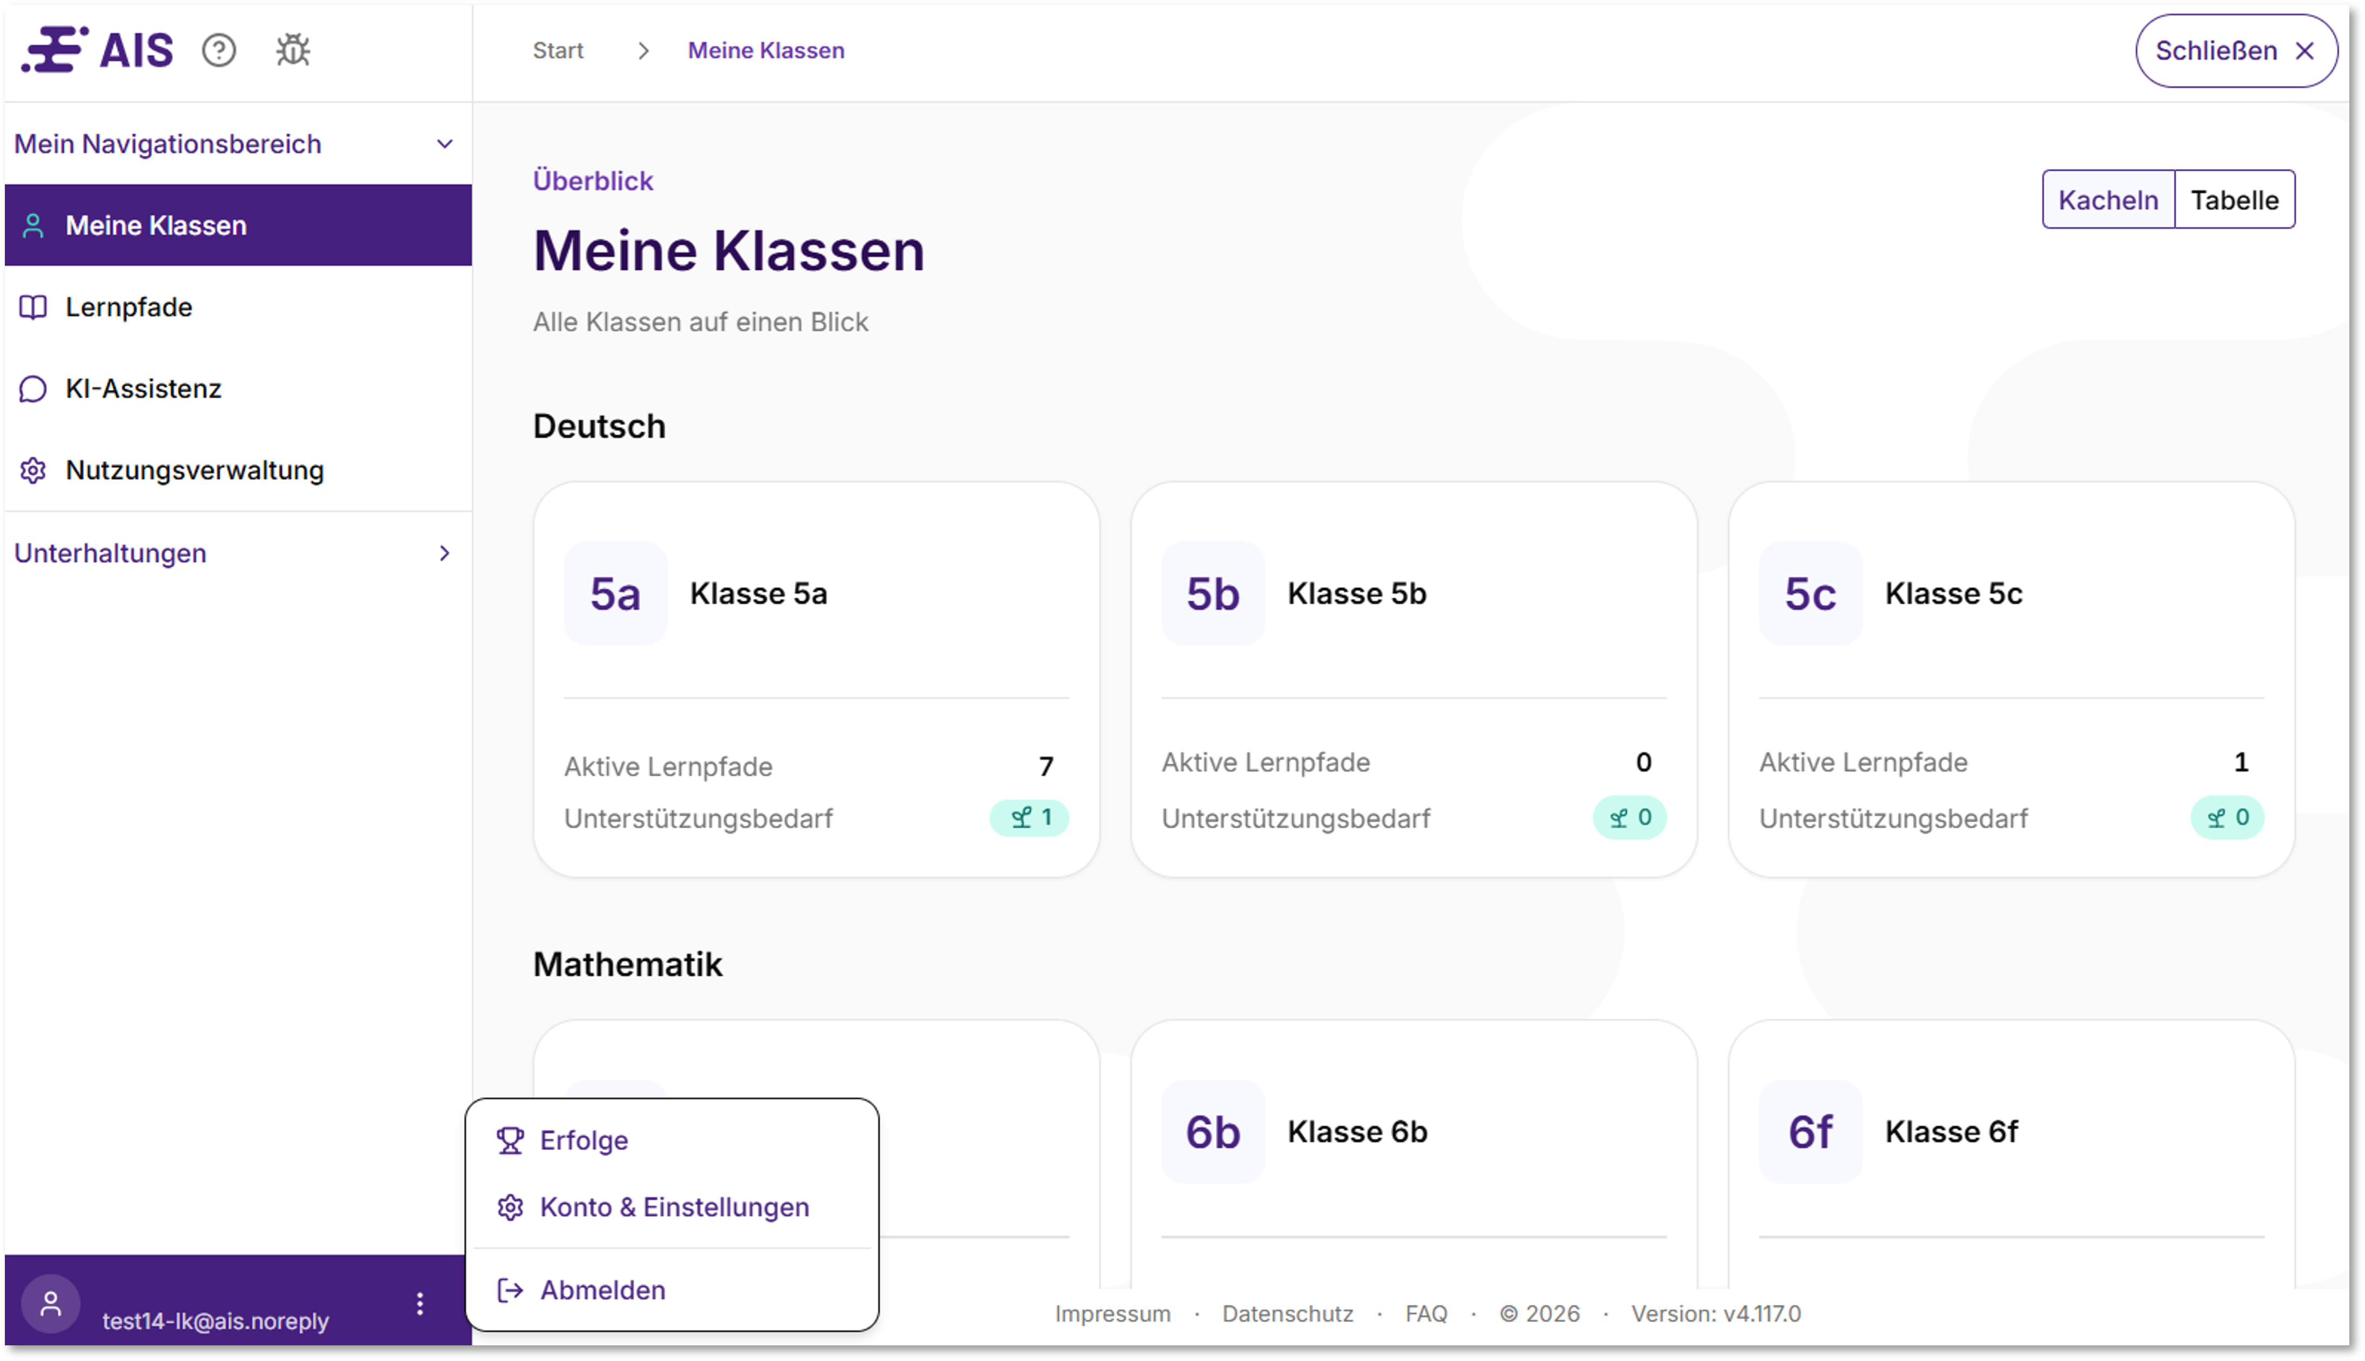
Task: Open Nutzungsverwaltung in the sidebar
Action: (x=237, y=470)
